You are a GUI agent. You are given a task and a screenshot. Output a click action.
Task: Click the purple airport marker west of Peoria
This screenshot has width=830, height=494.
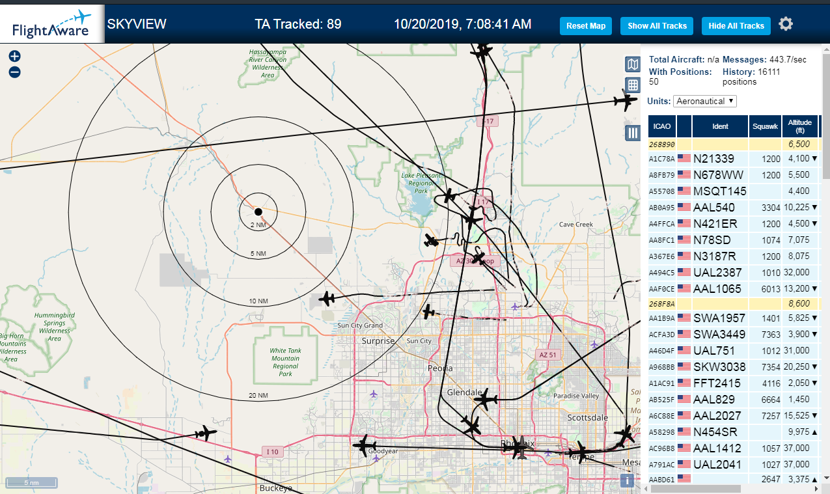pyautogui.click(x=373, y=394)
